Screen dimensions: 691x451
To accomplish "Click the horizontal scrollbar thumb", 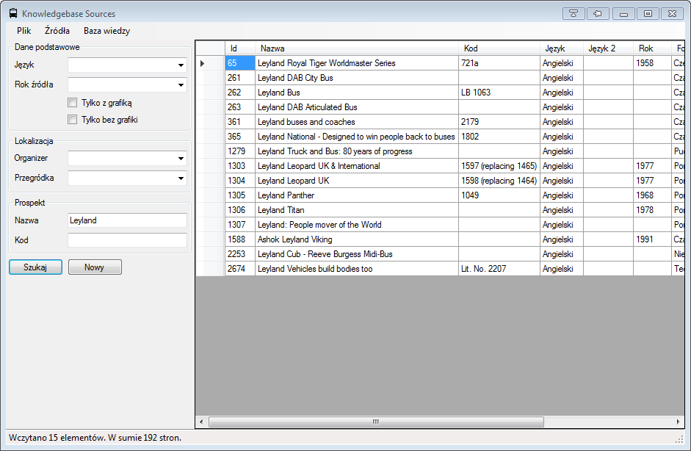I will (x=376, y=422).
